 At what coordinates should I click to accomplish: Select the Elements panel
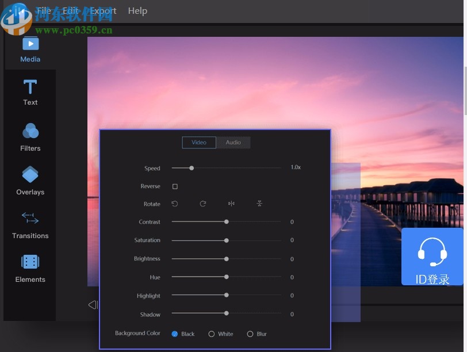click(x=30, y=269)
